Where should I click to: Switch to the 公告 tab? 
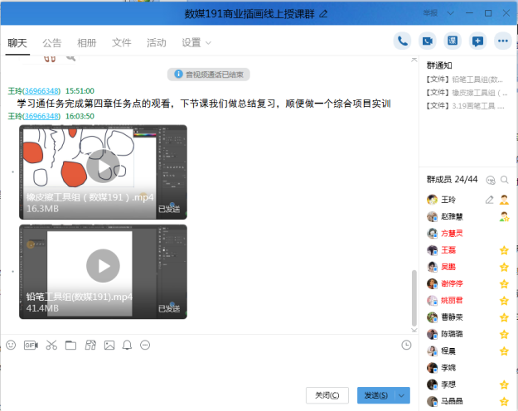pos(51,42)
